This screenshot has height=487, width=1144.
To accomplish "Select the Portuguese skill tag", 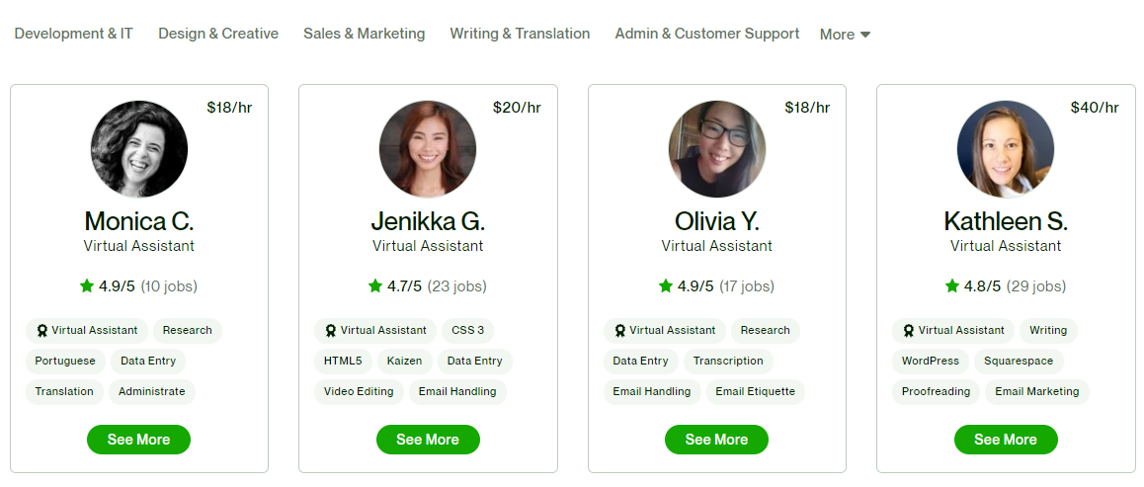I will point(65,361).
